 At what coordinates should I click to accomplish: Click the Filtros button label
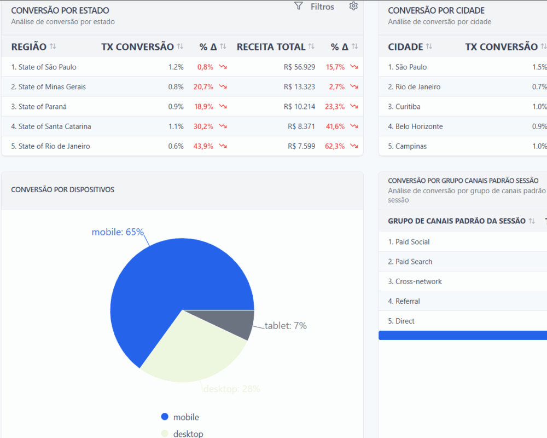(x=322, y=7)
